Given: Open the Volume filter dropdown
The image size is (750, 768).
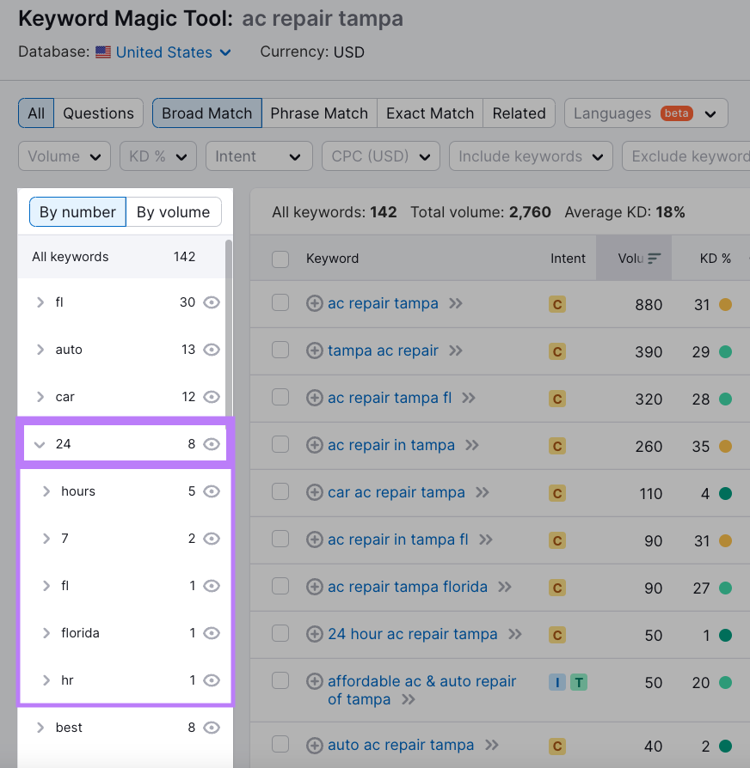Looking at the screenshot, I should click(64, 155).
